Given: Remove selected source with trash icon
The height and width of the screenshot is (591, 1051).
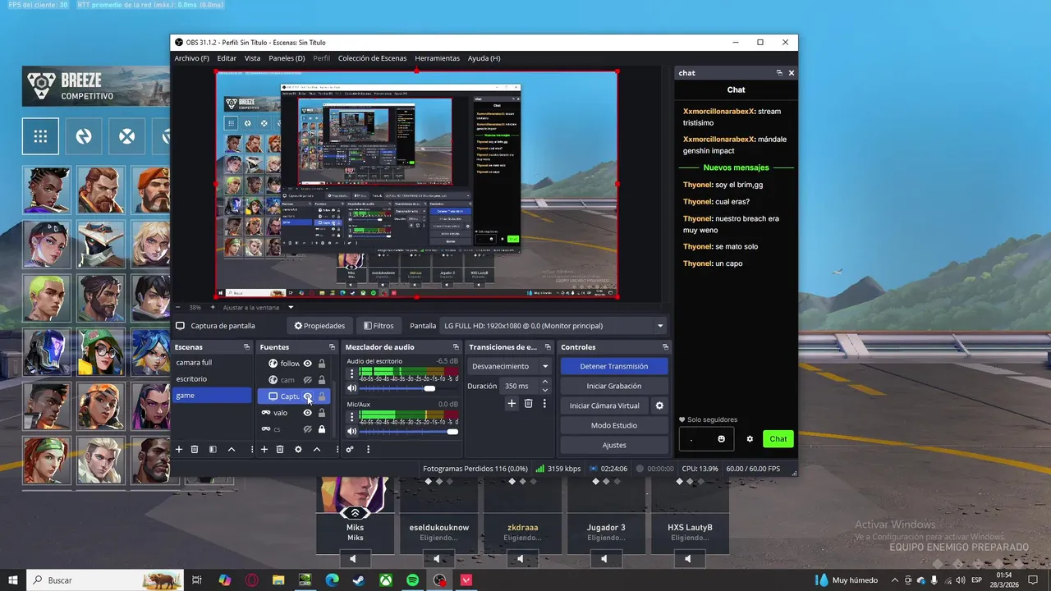Looking at the screenshot, I should tap(280, 449).
